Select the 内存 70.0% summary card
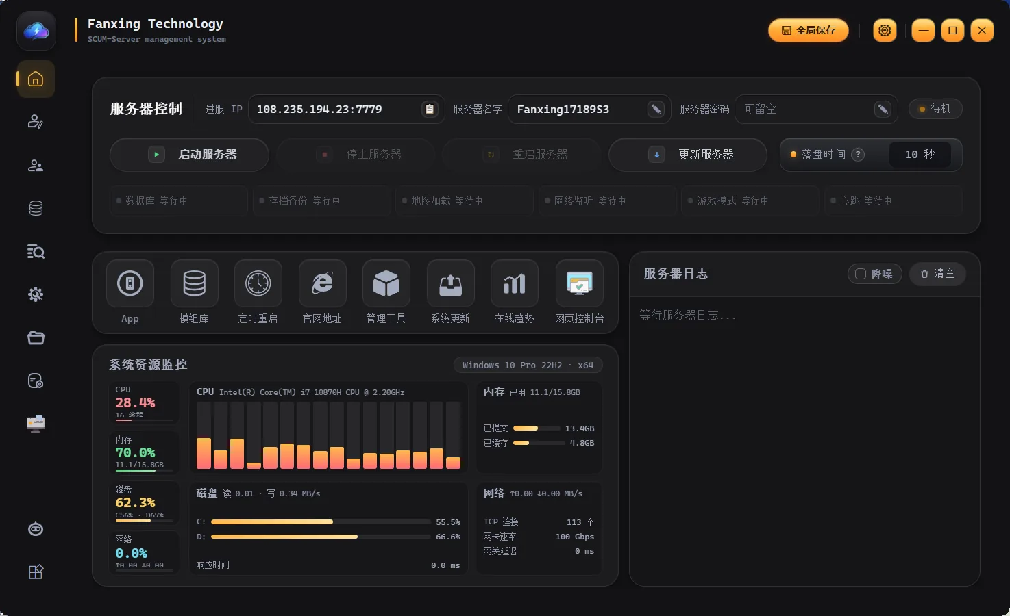This screenshot has height=616, width=1010. coord(144,452)
